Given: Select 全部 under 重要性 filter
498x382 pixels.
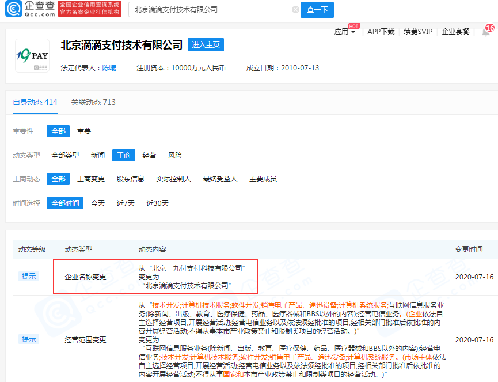Looking at the screenshot, I should point(58,131).
